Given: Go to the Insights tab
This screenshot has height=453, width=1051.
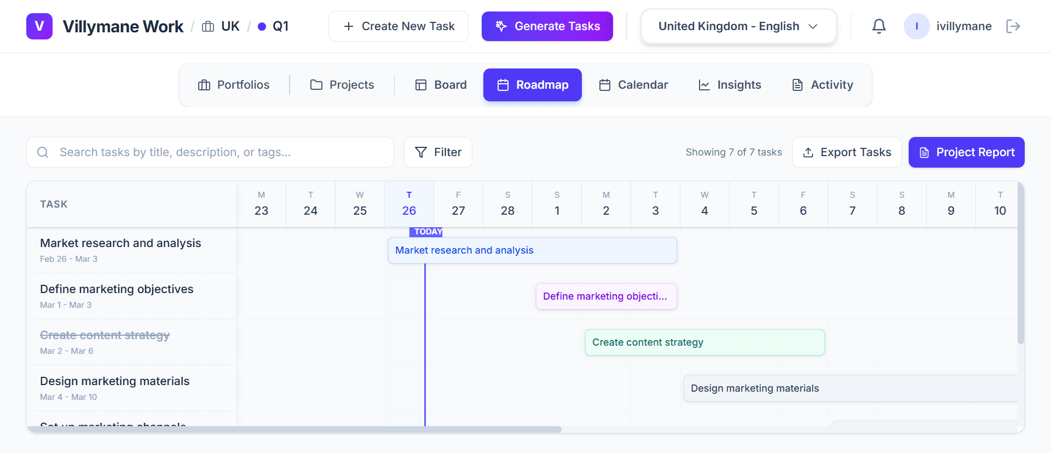Looking at the screenshot, I should coord(730,85).
